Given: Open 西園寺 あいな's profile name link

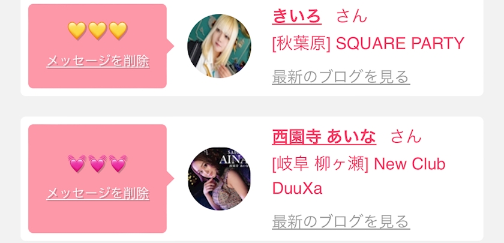Looking at the screenshot, I should [x=324, y=137].
